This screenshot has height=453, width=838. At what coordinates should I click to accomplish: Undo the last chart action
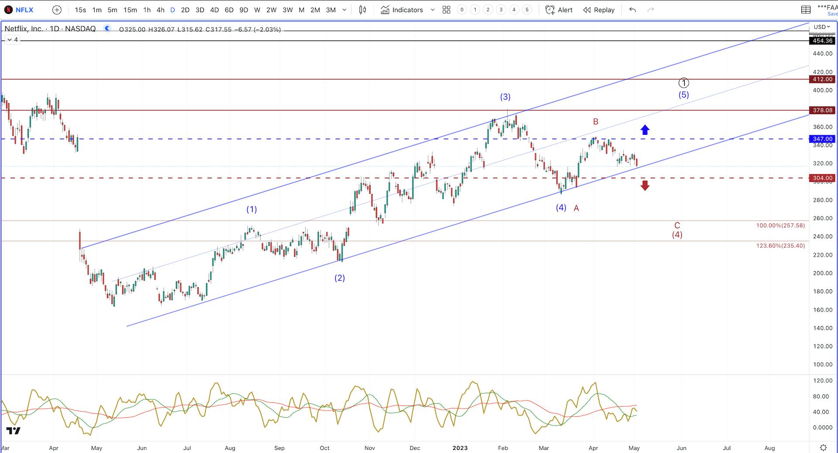point(632,10)
